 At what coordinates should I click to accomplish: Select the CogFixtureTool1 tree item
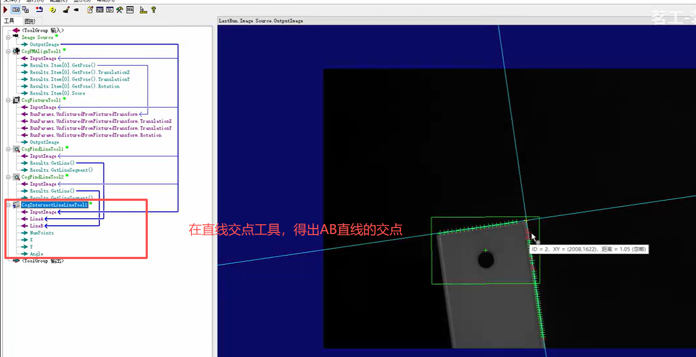click(x=41, y=100)
